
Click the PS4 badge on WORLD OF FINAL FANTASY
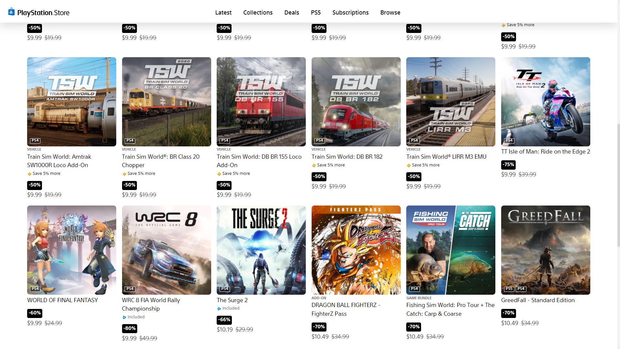tap(35, 289)
